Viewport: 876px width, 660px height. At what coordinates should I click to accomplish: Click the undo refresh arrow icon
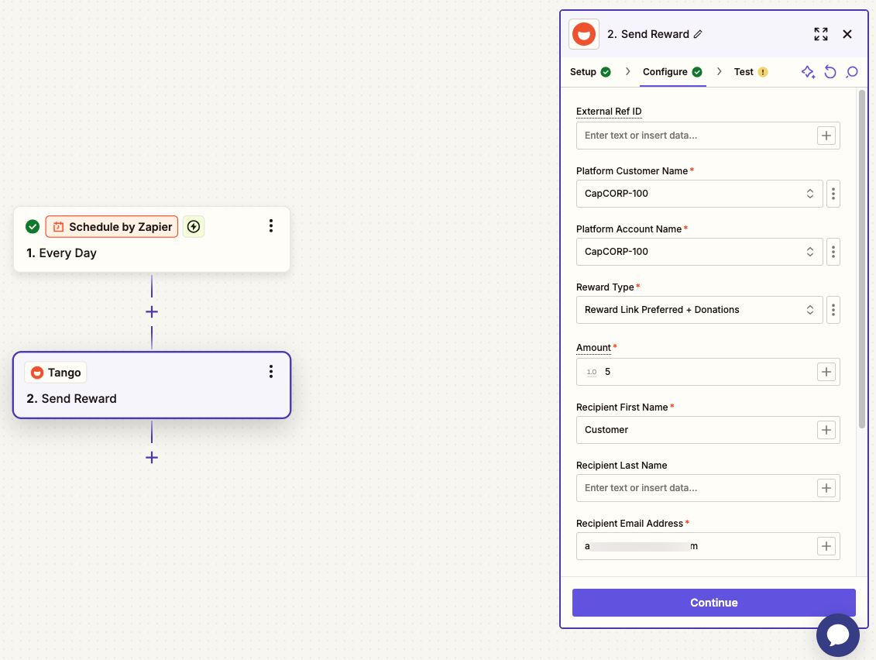tap(830, 72)
